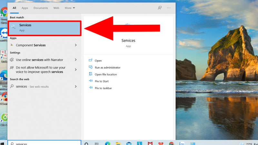
Task: Click Microsoft Edge icon in taskbar
Action: click(107, 143)
